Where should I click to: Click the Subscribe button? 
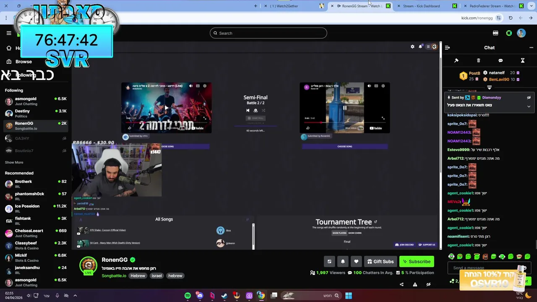pos(417,261)
